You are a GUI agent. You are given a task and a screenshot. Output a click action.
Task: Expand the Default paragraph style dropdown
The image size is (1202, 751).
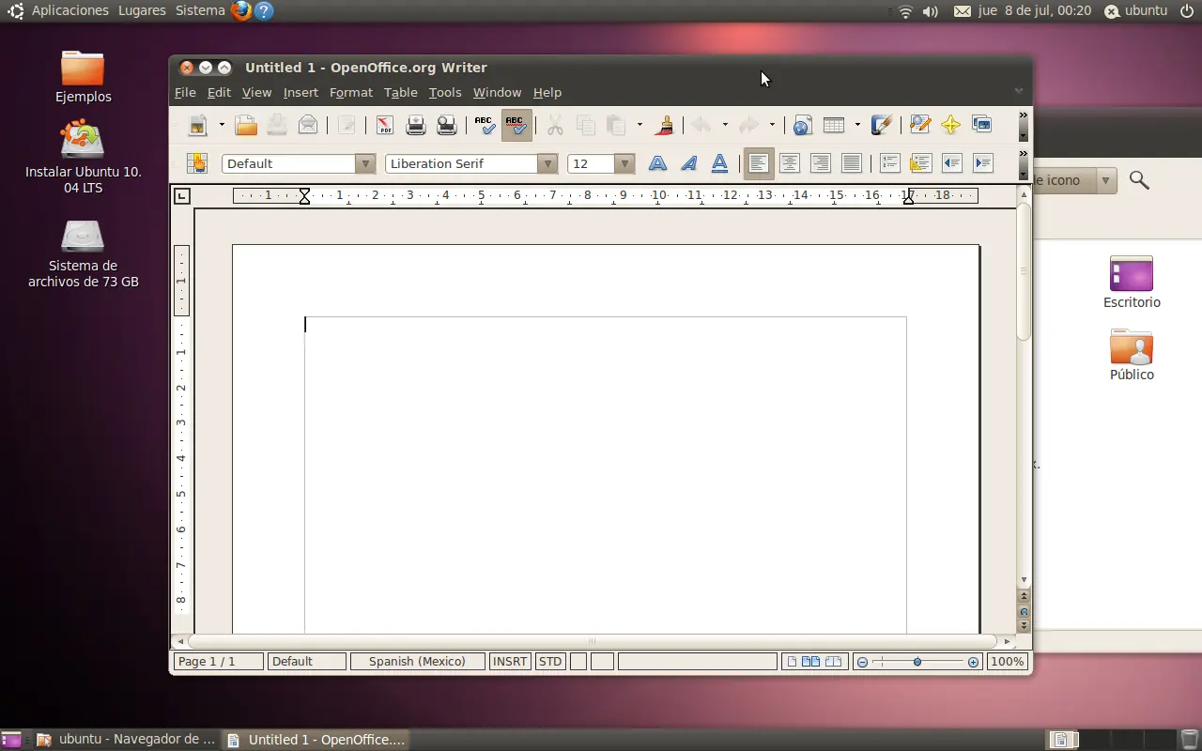pos(365,163)
